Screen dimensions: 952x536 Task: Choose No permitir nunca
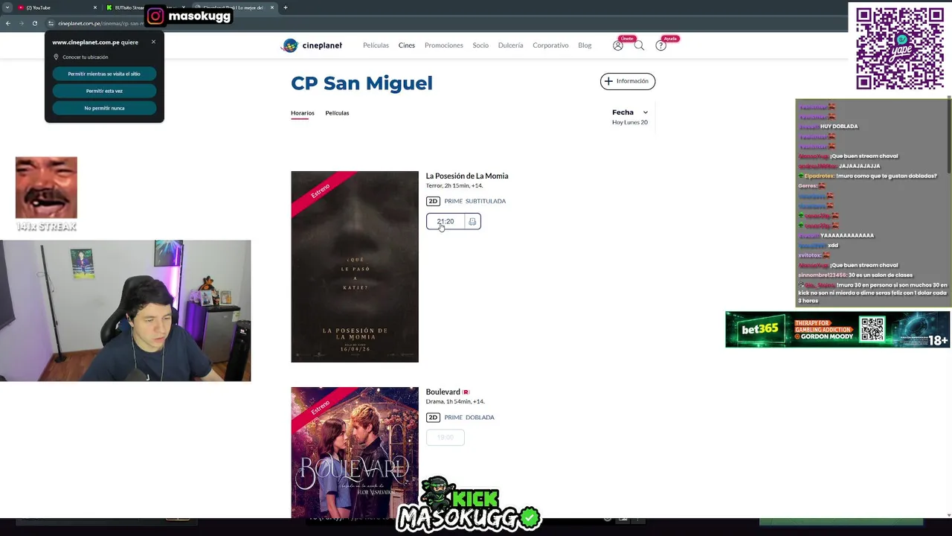[104, 108]
